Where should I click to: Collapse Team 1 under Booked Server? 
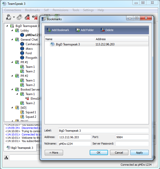pyautogui.click(x=17, y=94)
